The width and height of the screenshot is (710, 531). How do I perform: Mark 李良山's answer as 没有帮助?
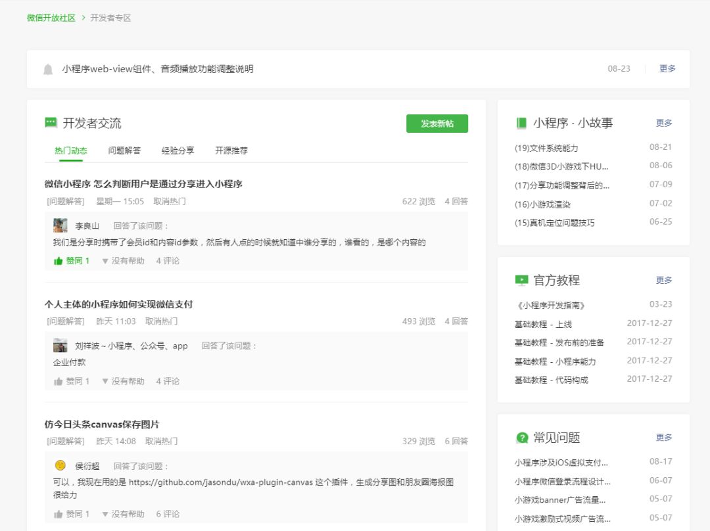pyautogui.click(x=123, y=261)
